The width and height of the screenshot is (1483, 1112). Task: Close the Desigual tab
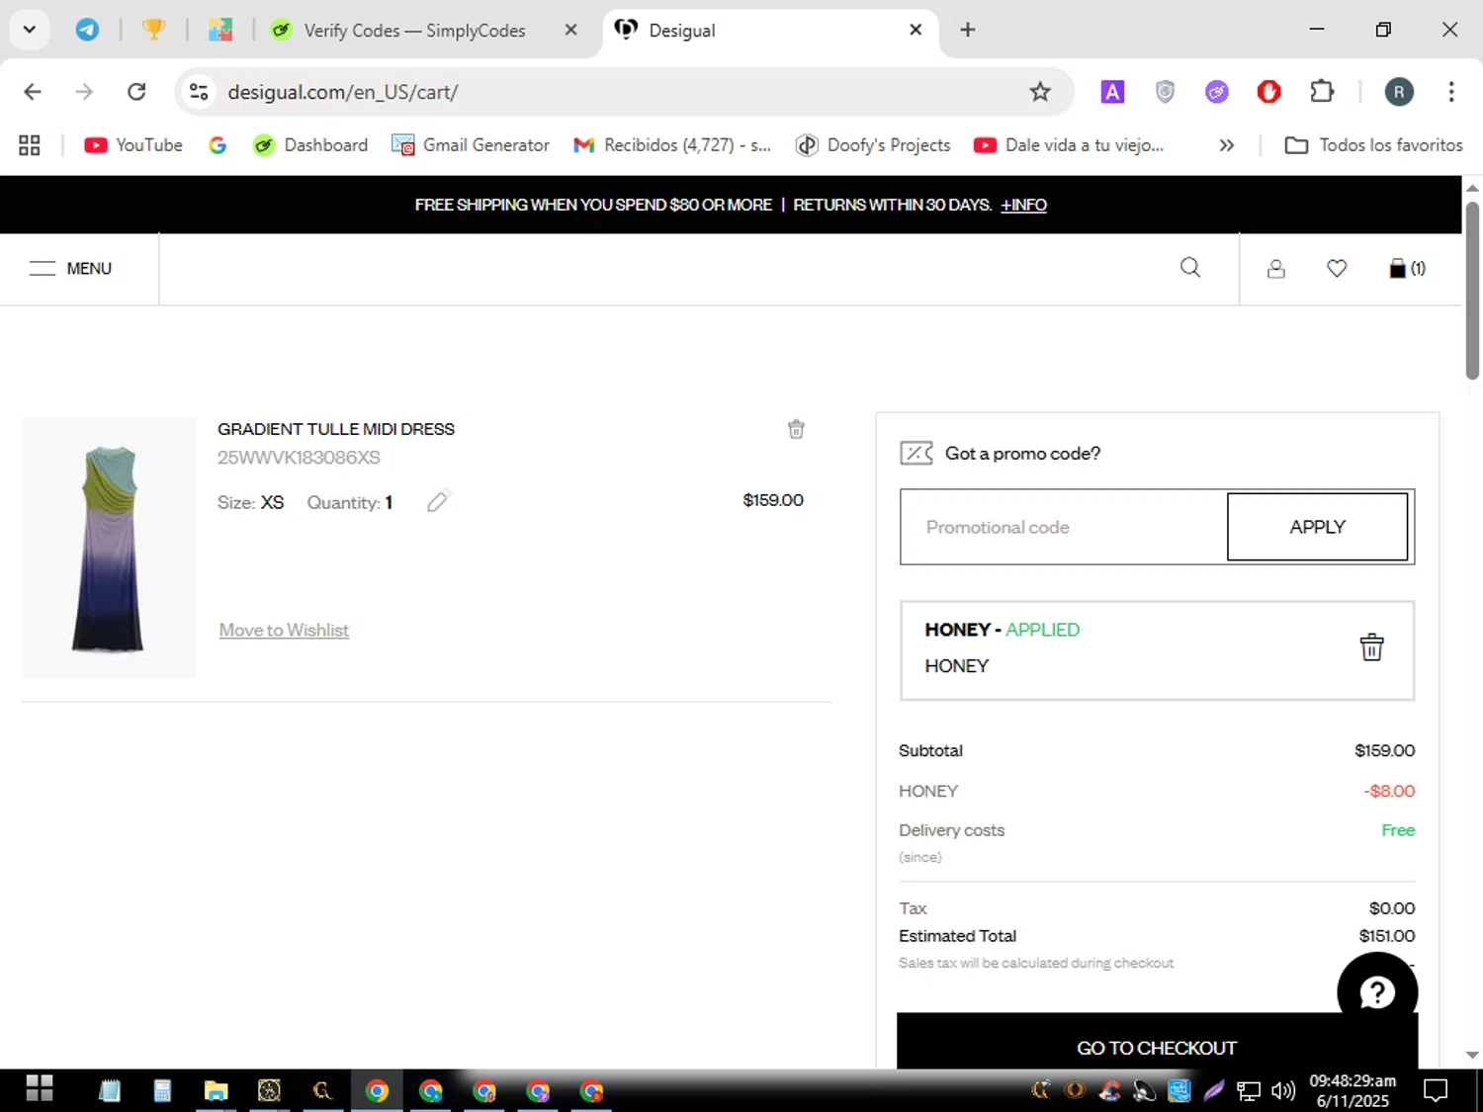(916, 30)
